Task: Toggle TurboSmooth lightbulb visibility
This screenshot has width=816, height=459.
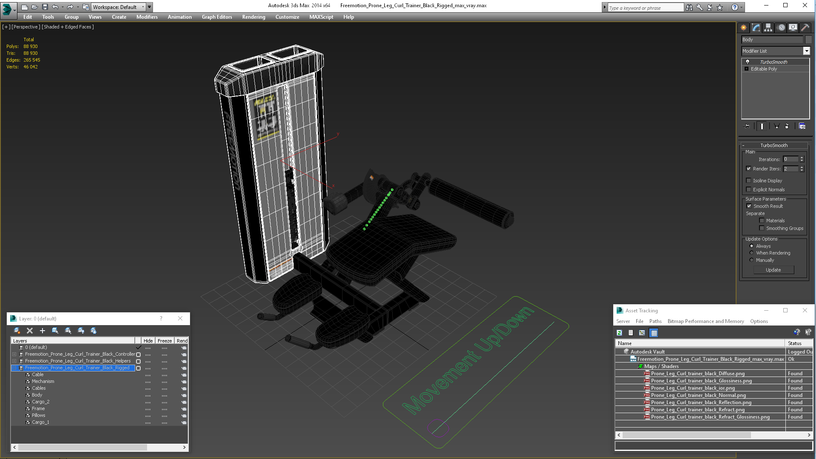Action: point(748,62)
